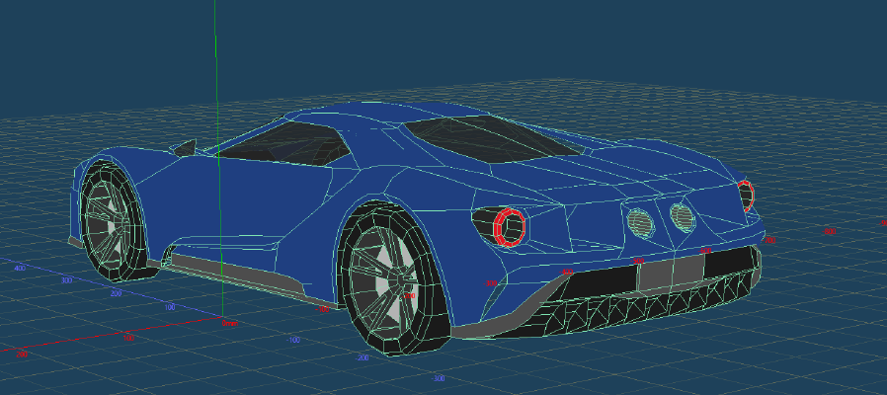Click the red '-400' axis label
Image resolution: width=887 pixels, height=395 pixels.
[566, 273]
